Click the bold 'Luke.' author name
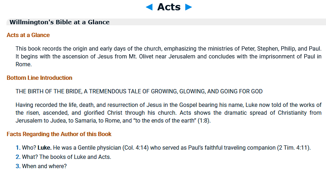Viewport: 326px width, 176px height. (45, 148)
